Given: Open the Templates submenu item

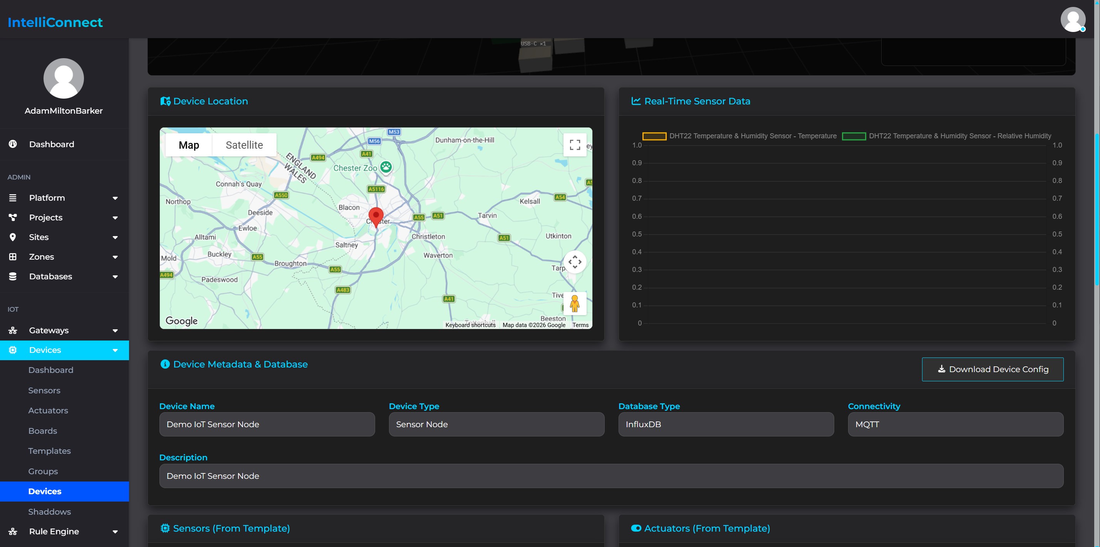Looking at the screenshot, I should 50,451.
